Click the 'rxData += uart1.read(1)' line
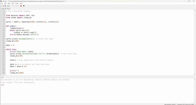 click(x=25, y=32)
